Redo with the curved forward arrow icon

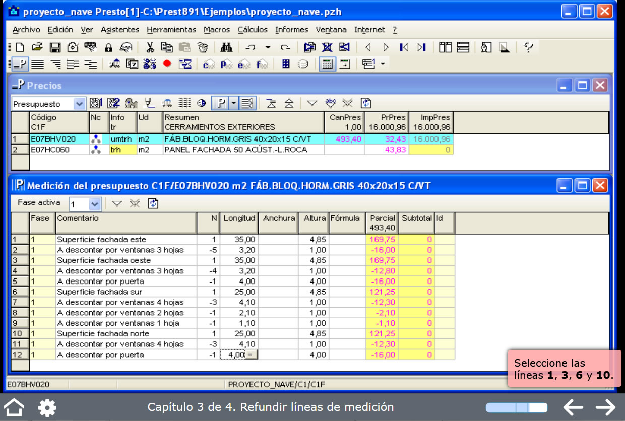click(x=286, y=47)
